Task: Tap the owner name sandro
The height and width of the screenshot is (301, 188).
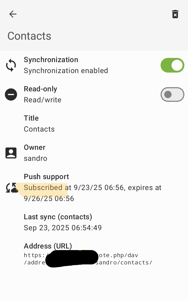Action: click(36, 158)
